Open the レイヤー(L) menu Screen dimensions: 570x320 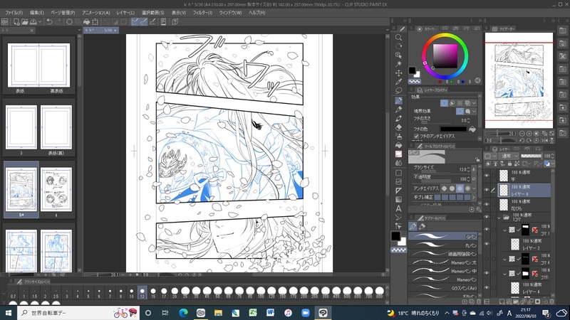pos(125,12)
